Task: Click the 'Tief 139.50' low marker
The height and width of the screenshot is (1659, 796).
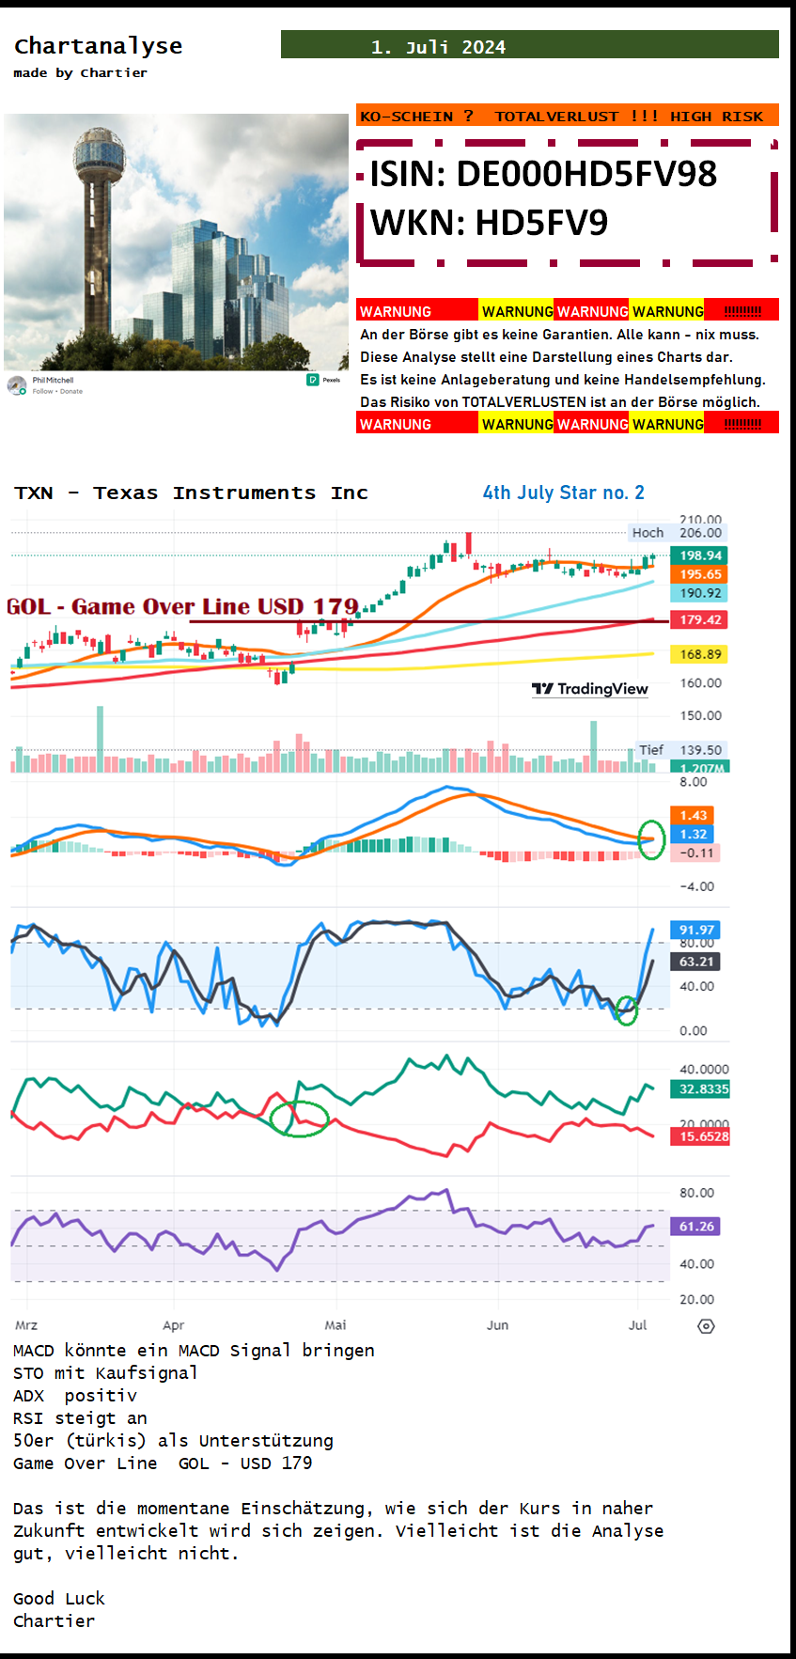Action: (680, 750)
